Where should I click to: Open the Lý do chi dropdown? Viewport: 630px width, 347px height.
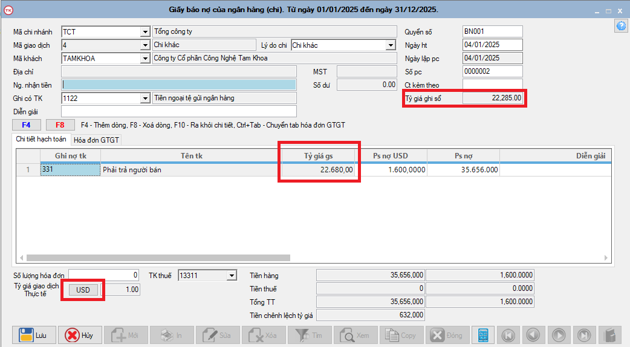pyautogui.click(x=391, y=45)
